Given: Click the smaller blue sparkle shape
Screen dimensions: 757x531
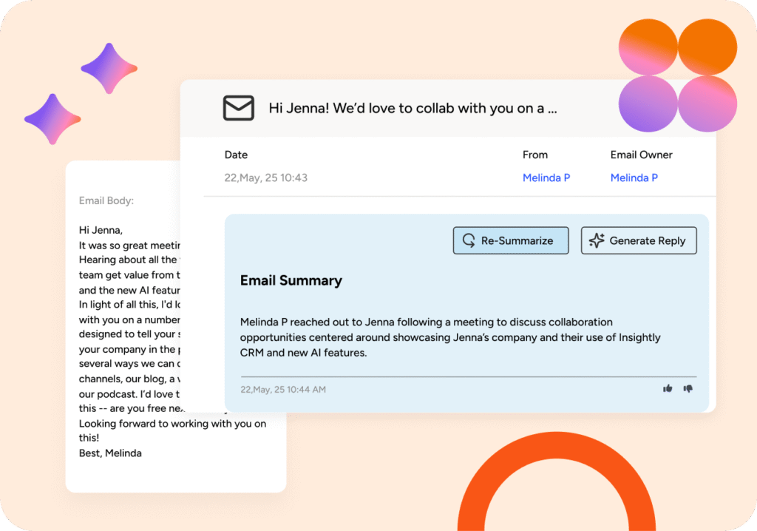Looking at the screenshot, I should tap(52, 120).
